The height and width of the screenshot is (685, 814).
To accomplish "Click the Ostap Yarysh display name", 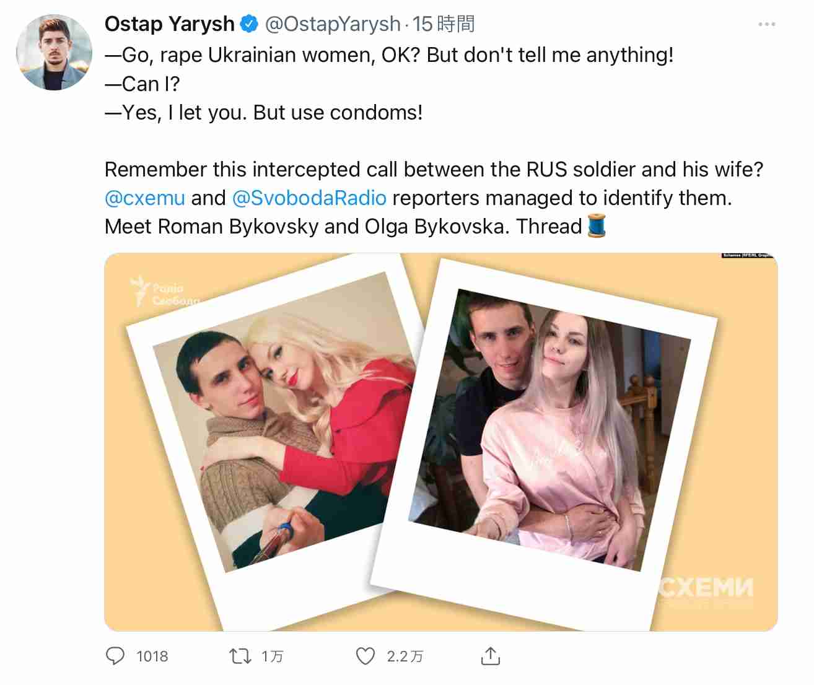I will coord(170,24).
